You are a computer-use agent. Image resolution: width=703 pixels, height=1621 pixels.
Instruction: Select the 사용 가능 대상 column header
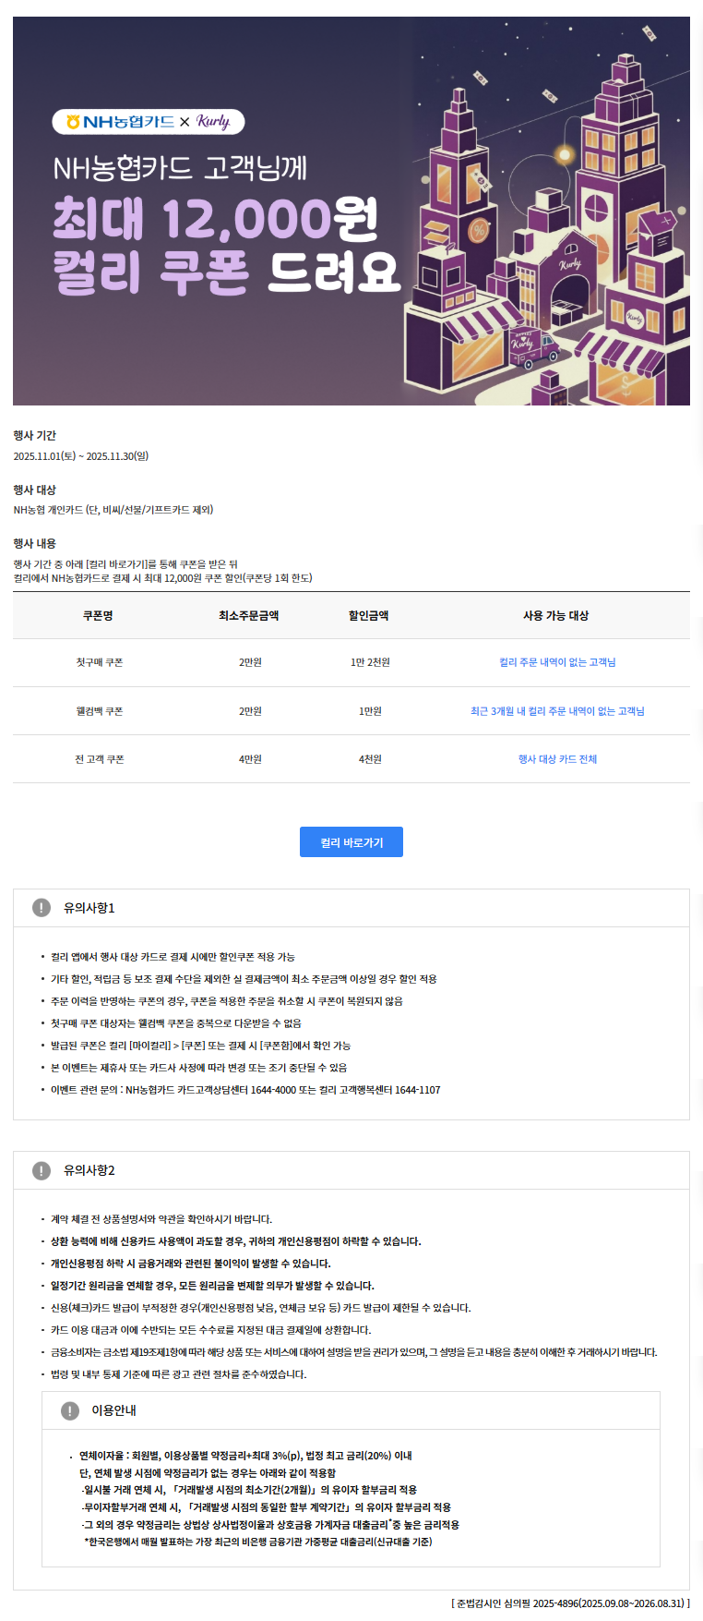555,615
